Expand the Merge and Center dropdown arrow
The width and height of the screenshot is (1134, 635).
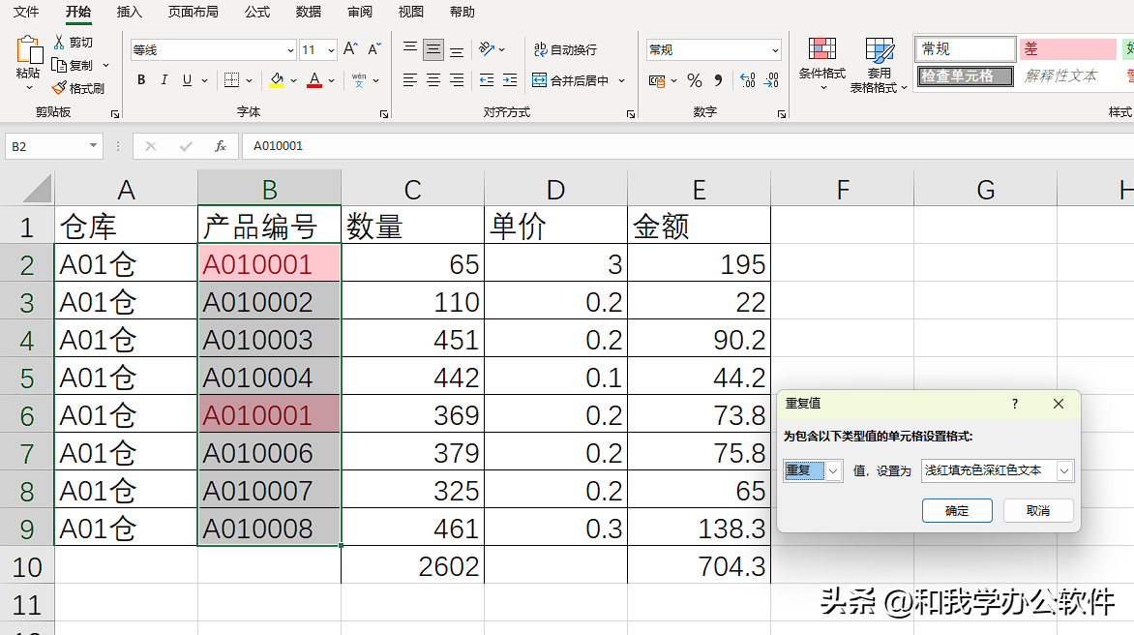(621, 80)
